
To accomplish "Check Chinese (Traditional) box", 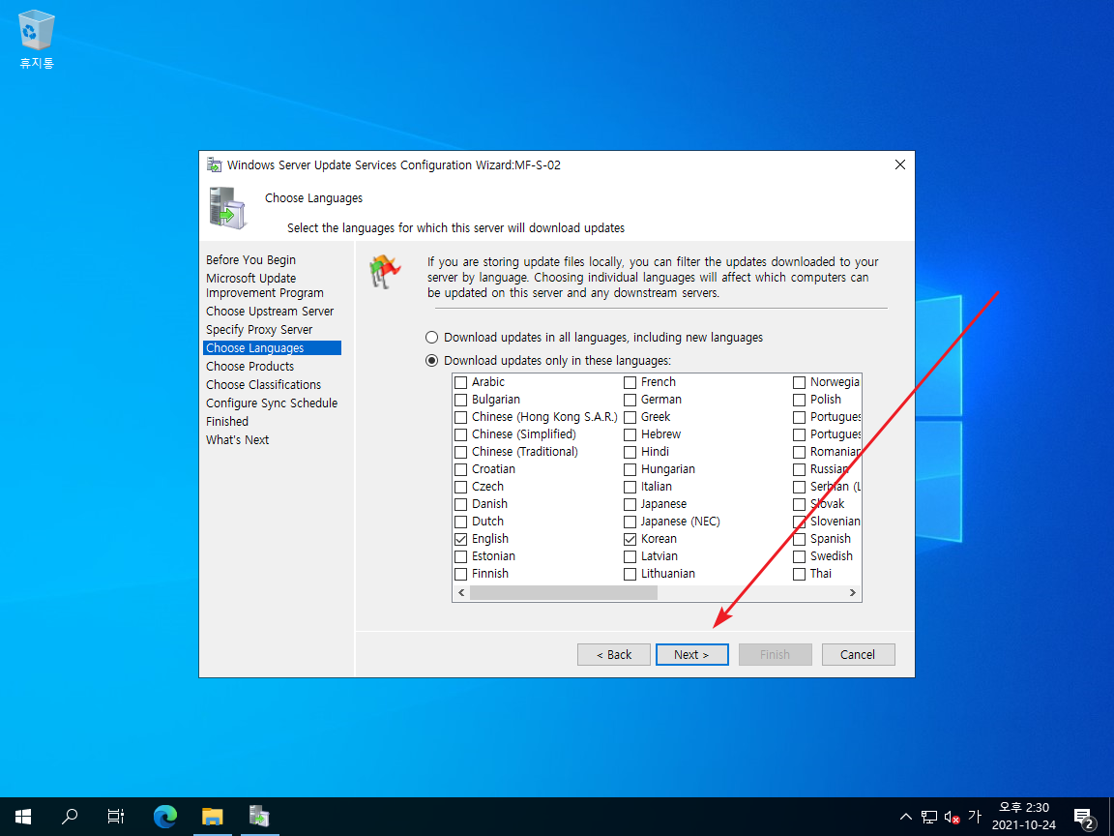I will point(461,452).
